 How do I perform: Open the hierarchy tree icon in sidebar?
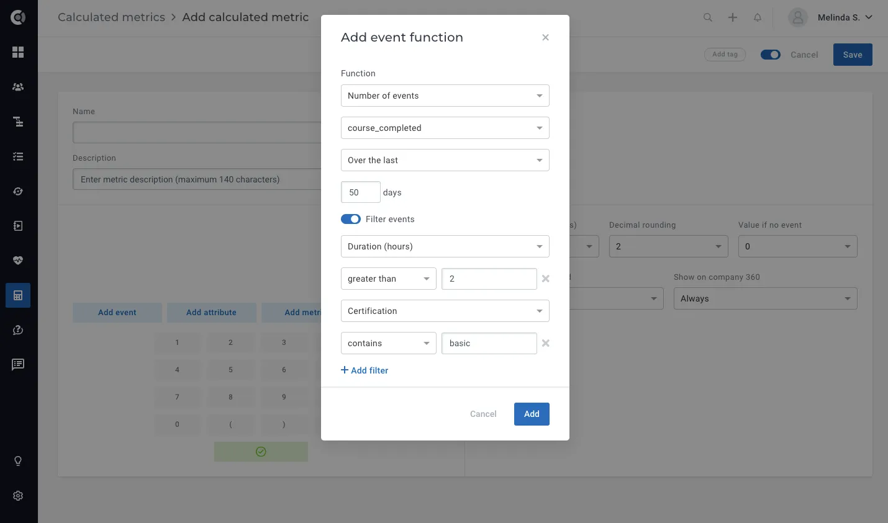18,122
